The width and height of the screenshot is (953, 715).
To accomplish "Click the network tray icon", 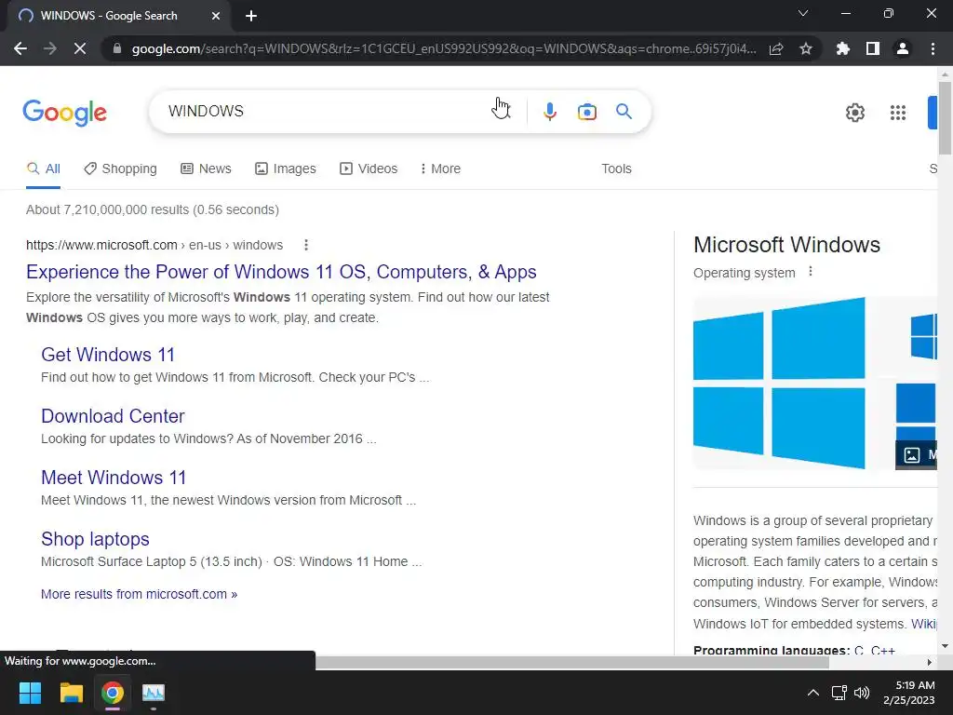I will [x=839, y=693].
